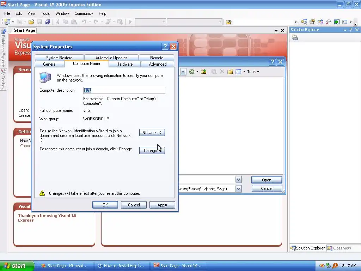Switch to the Automatic Updates tab
Screen dimensions: 361x271
111,58
